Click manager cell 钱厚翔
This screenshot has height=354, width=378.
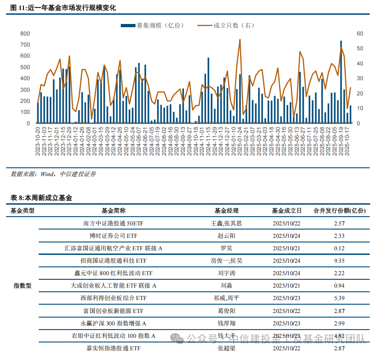coord(226,324)
